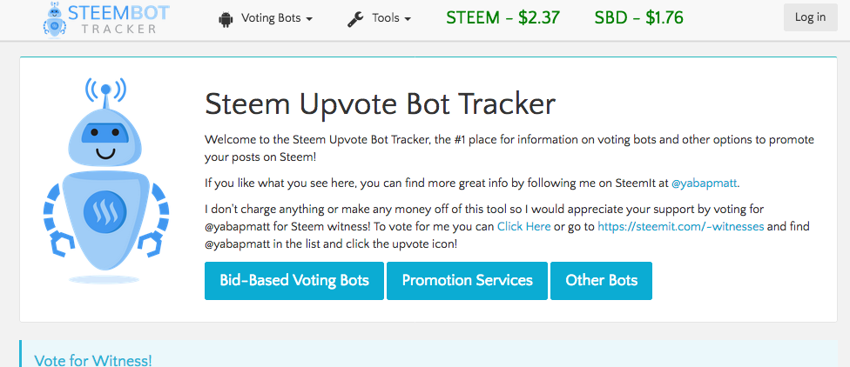This screenshot has height=367, width=850.
Task: Open the Voting Bots menu
Action: [x=266, y=18]
